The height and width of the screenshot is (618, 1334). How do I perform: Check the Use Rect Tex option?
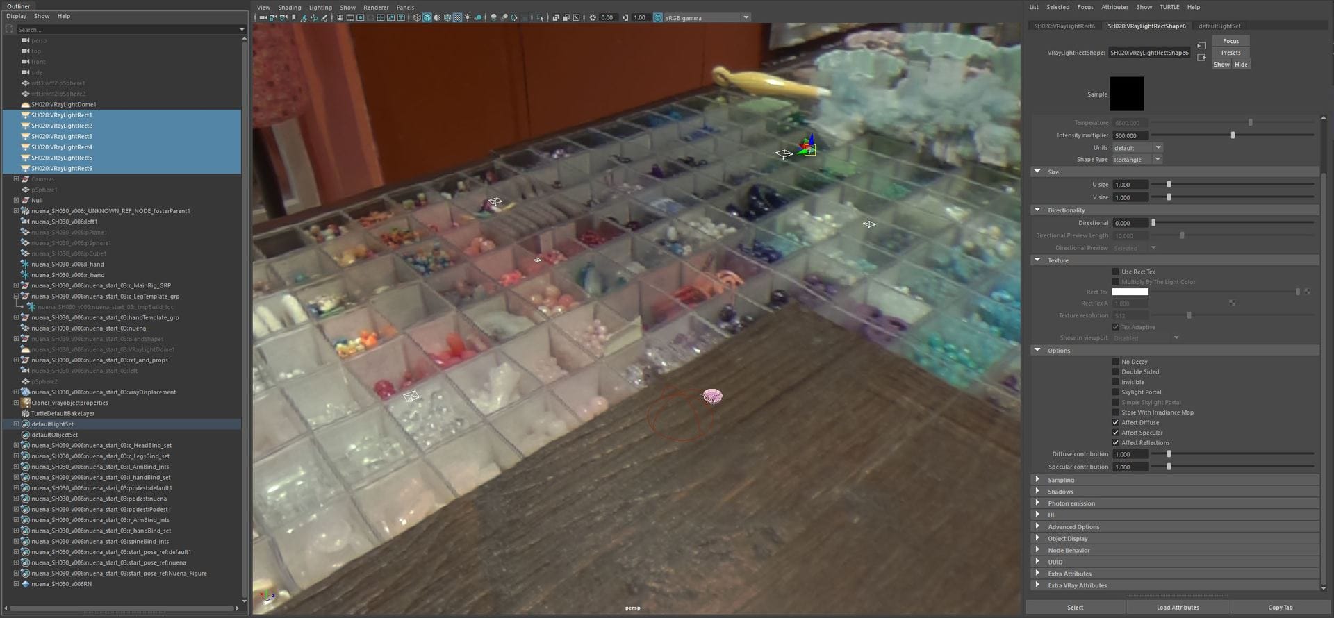1116,272
